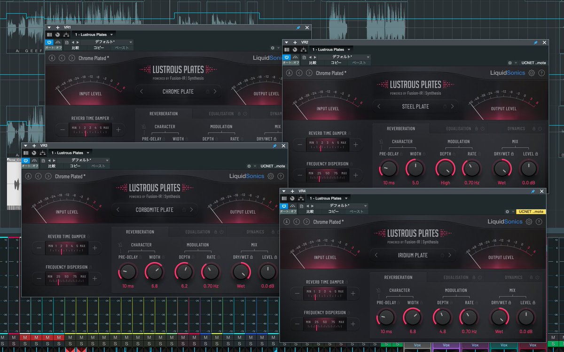Switch to Equalisation tab in VR1

221,113
